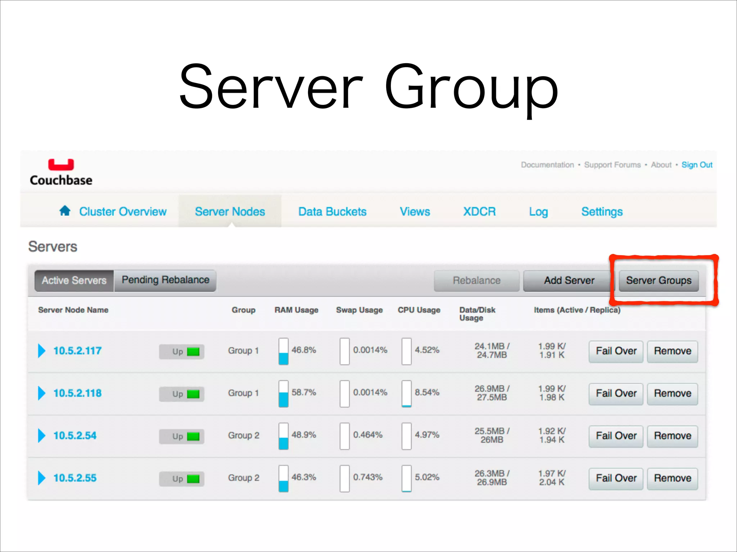The width and height of the screenshot is (737, 552).
Task: Click RAM usage bar showing 46.8%
Action: [284, 351]
